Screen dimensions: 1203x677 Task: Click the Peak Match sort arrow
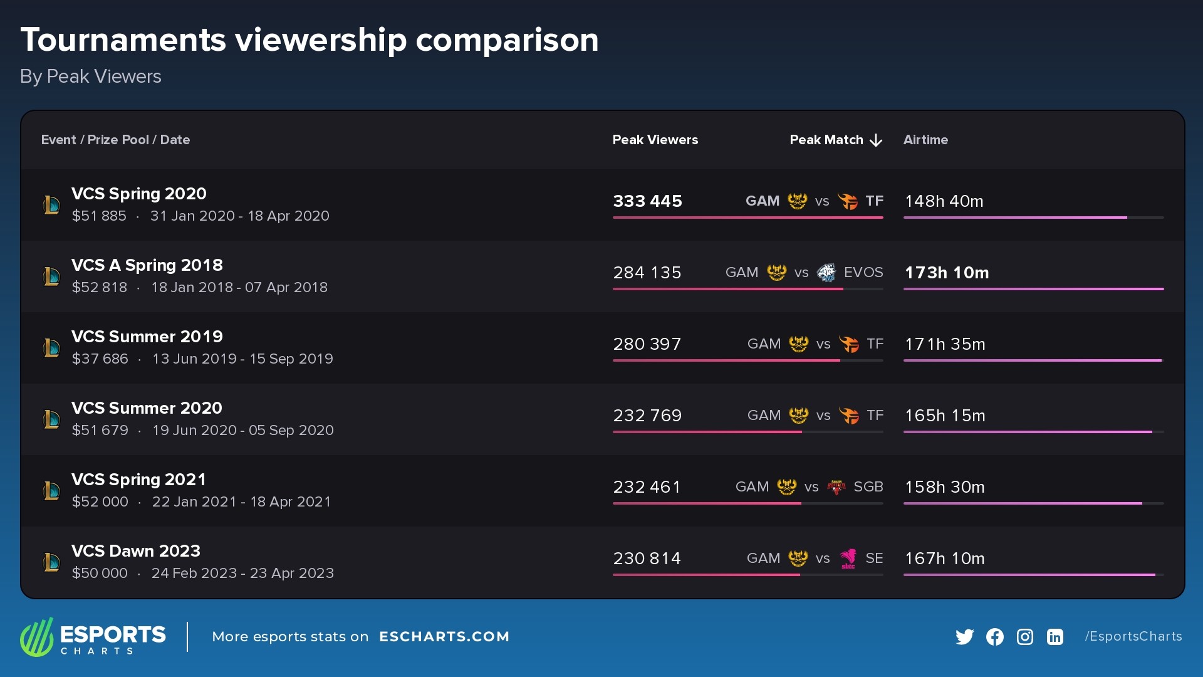pyautogui.click(x=875, y=140)
